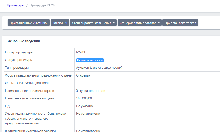Expand the Сгенерировать извещение dropdown
Screen dimensions: 220x132
point(93,23)
